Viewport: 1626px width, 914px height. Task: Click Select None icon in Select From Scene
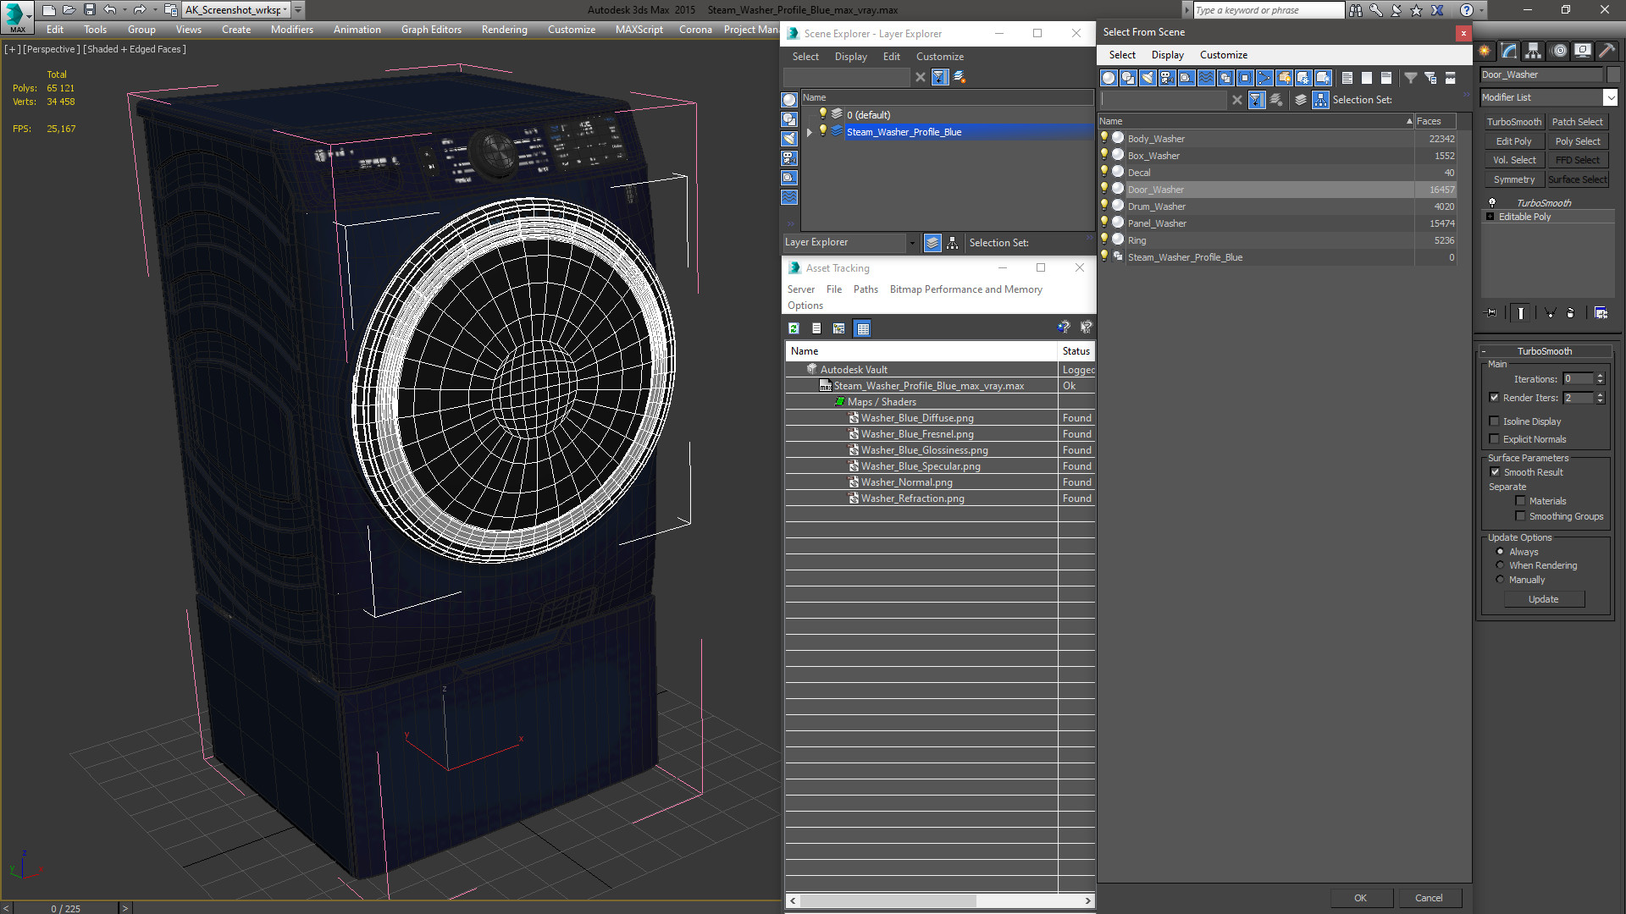pyautogui.click(x=1367, y=78)
